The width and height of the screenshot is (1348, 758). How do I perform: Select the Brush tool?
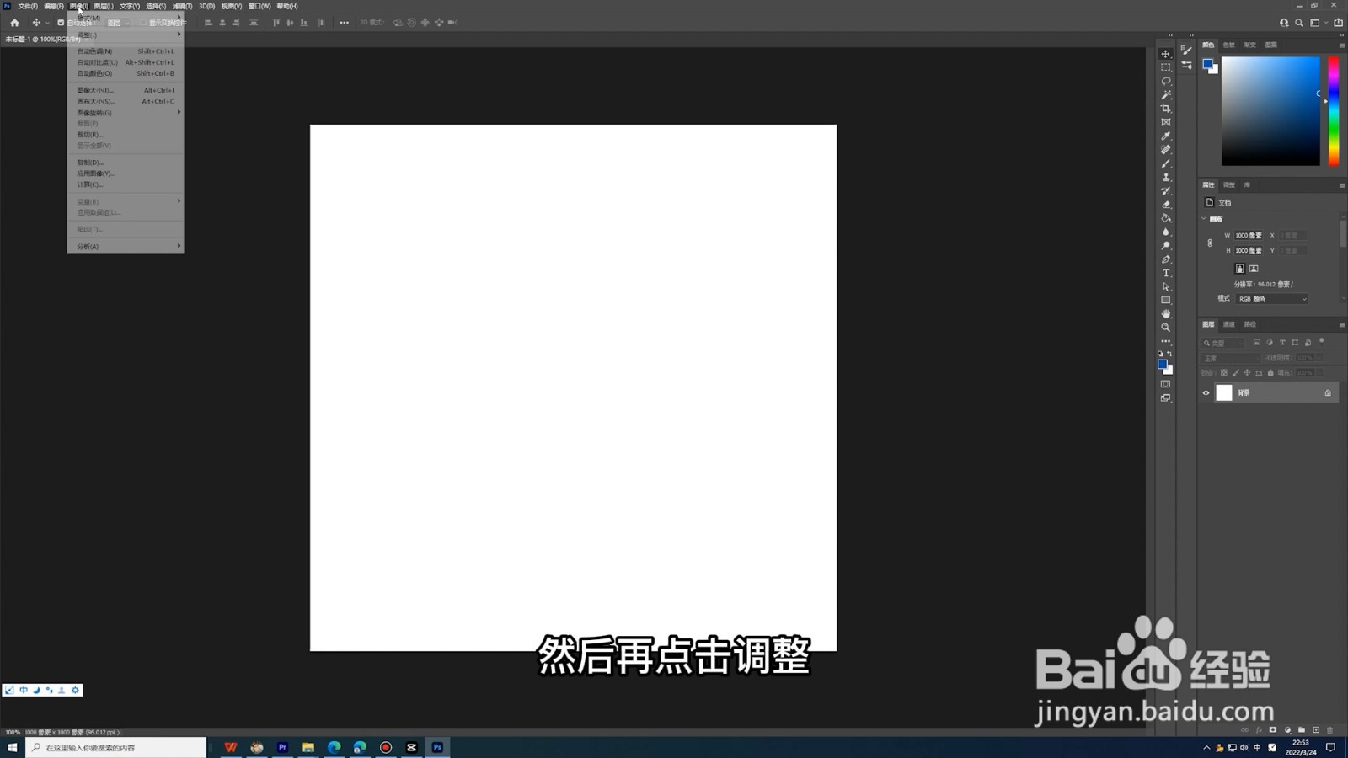click(1166, 163)
